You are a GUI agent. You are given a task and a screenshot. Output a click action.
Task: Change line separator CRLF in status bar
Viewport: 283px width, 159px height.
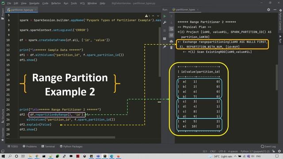[x=213, y=151]
